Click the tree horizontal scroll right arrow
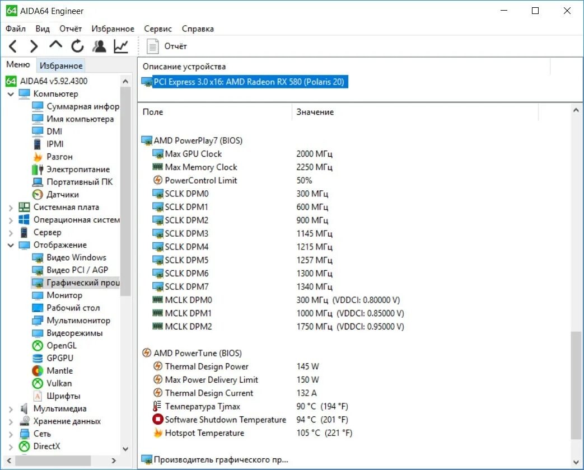The height and width of the screenshot is (470, 584). point(114,460)
